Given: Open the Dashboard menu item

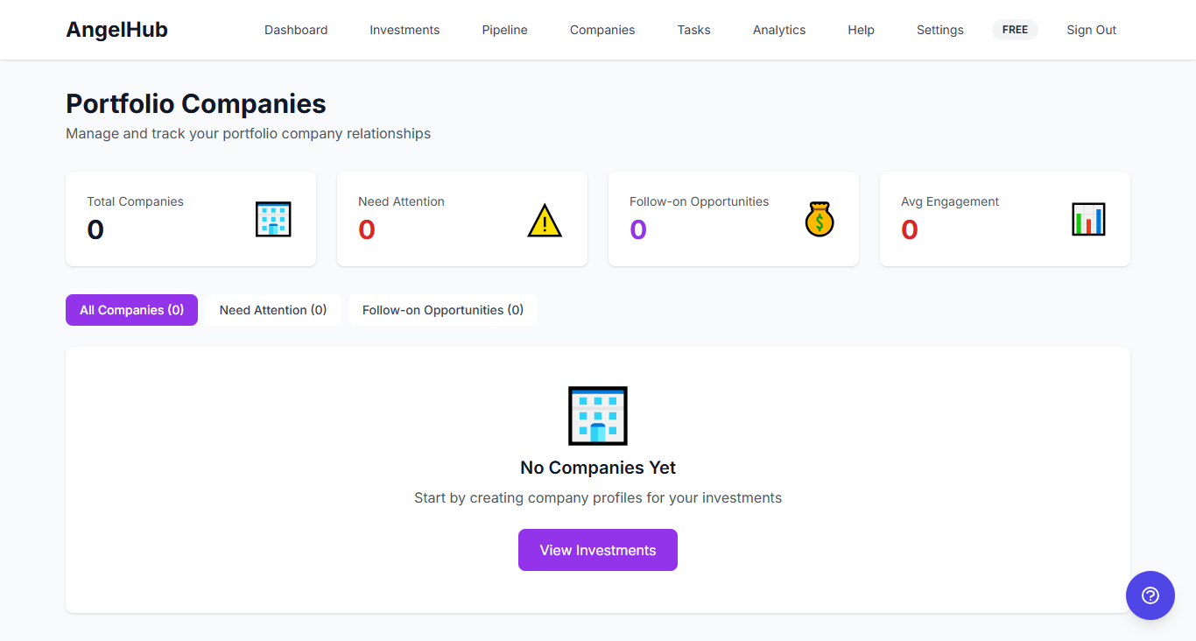Looking at the screenshot, I should coord(296,29).
